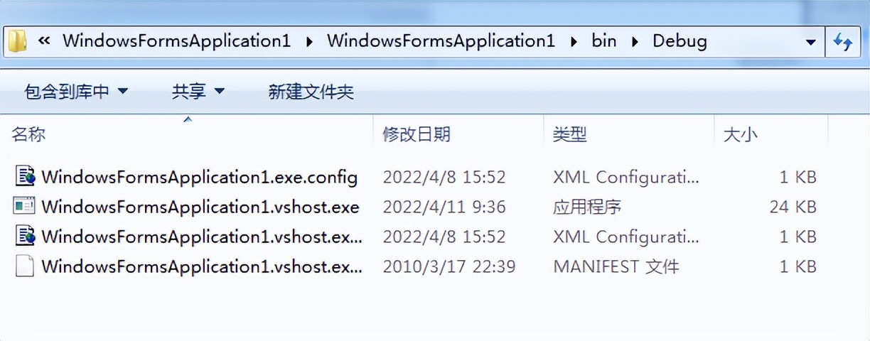870x341 pixels.
Task: Select the WindowsFormsApplication1.vshost.exe application icon
Action: pos(25,206)
